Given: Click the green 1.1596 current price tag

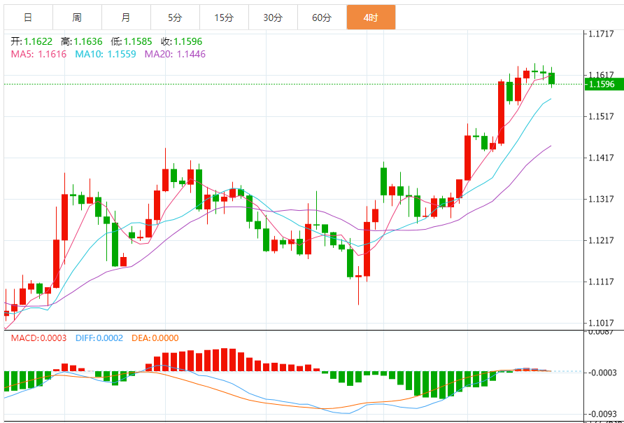Looking at the screenshot, I should 604,85.
